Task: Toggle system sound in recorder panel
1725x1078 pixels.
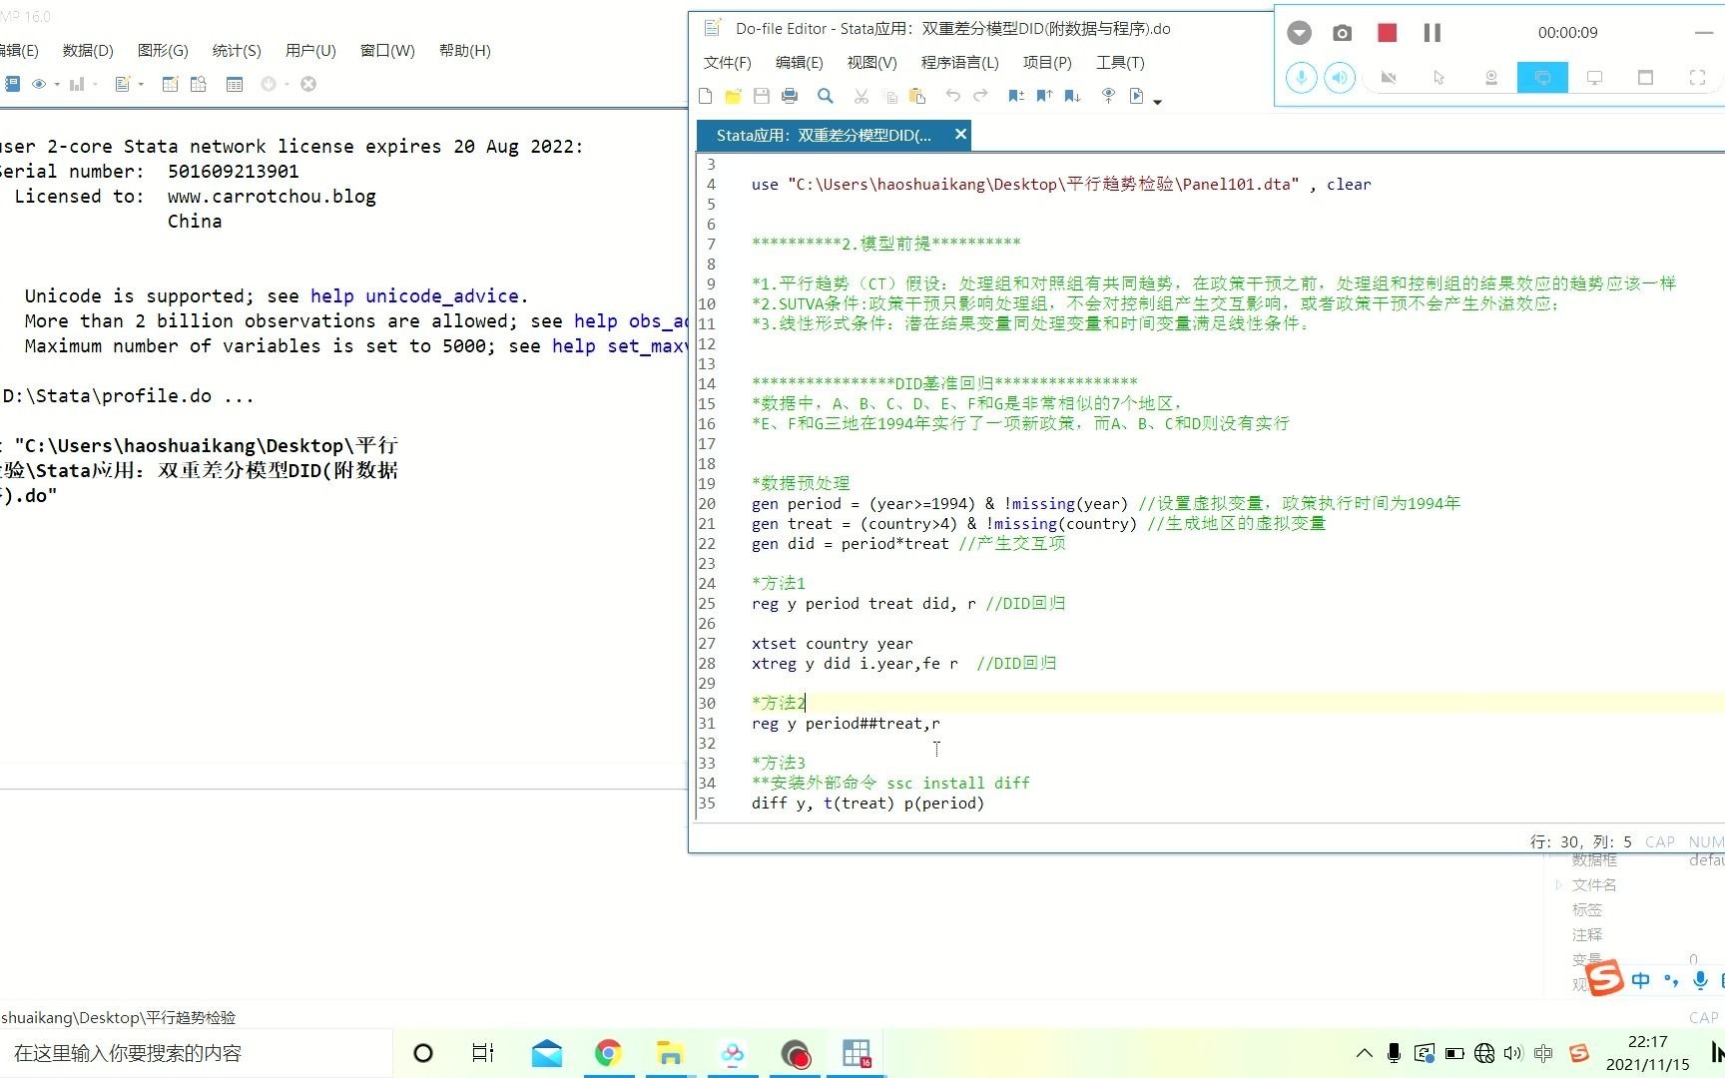Action: click(1340, 78)
